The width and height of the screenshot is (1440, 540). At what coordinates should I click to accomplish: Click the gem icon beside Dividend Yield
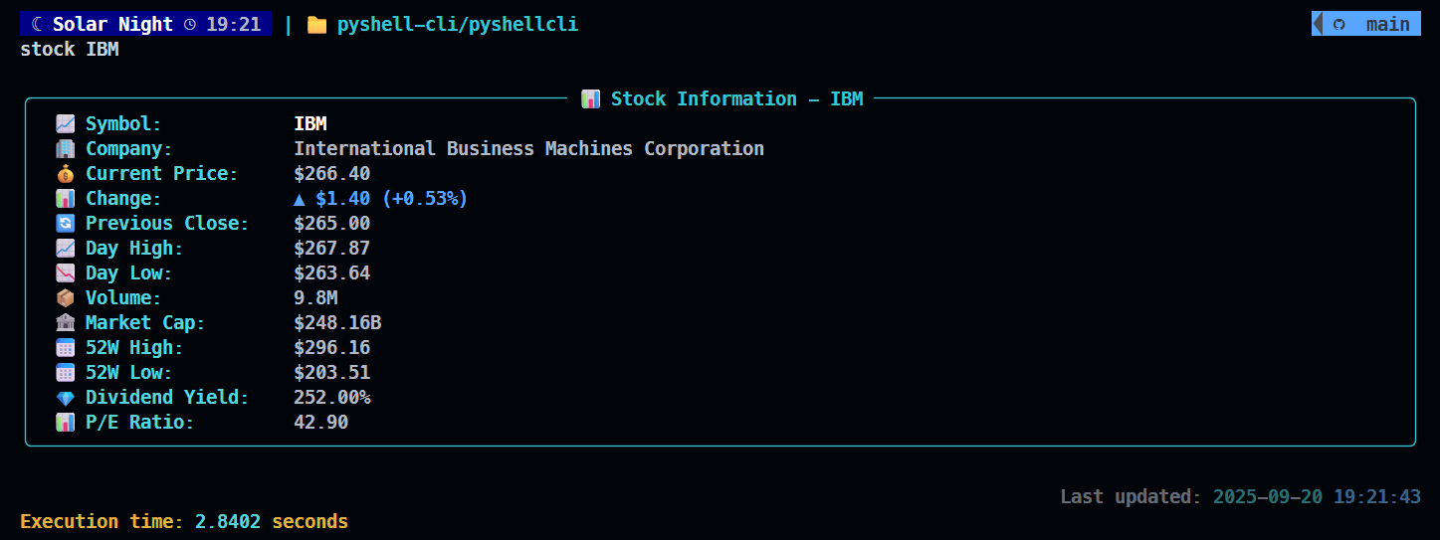click(x=65, y=398)
